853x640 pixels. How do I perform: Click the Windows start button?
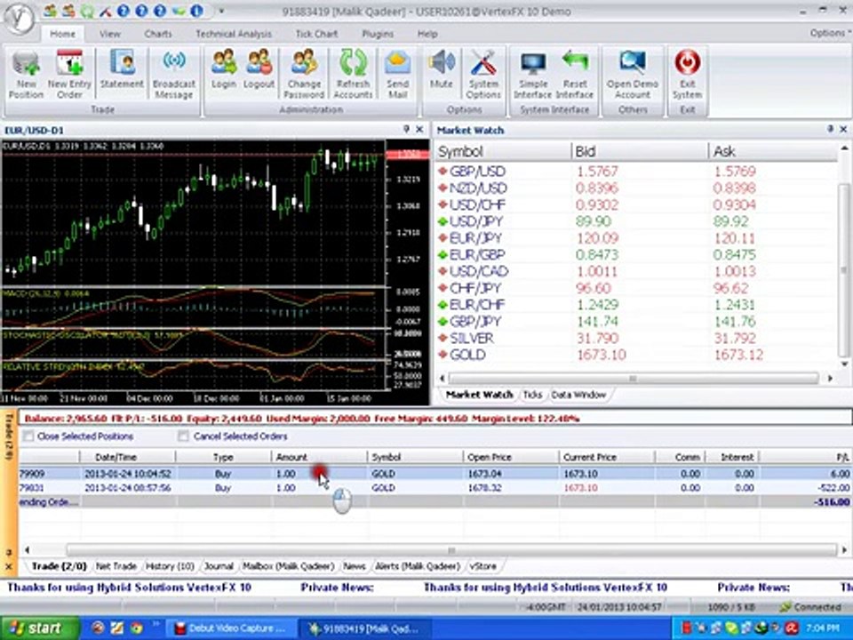point(39,628)
